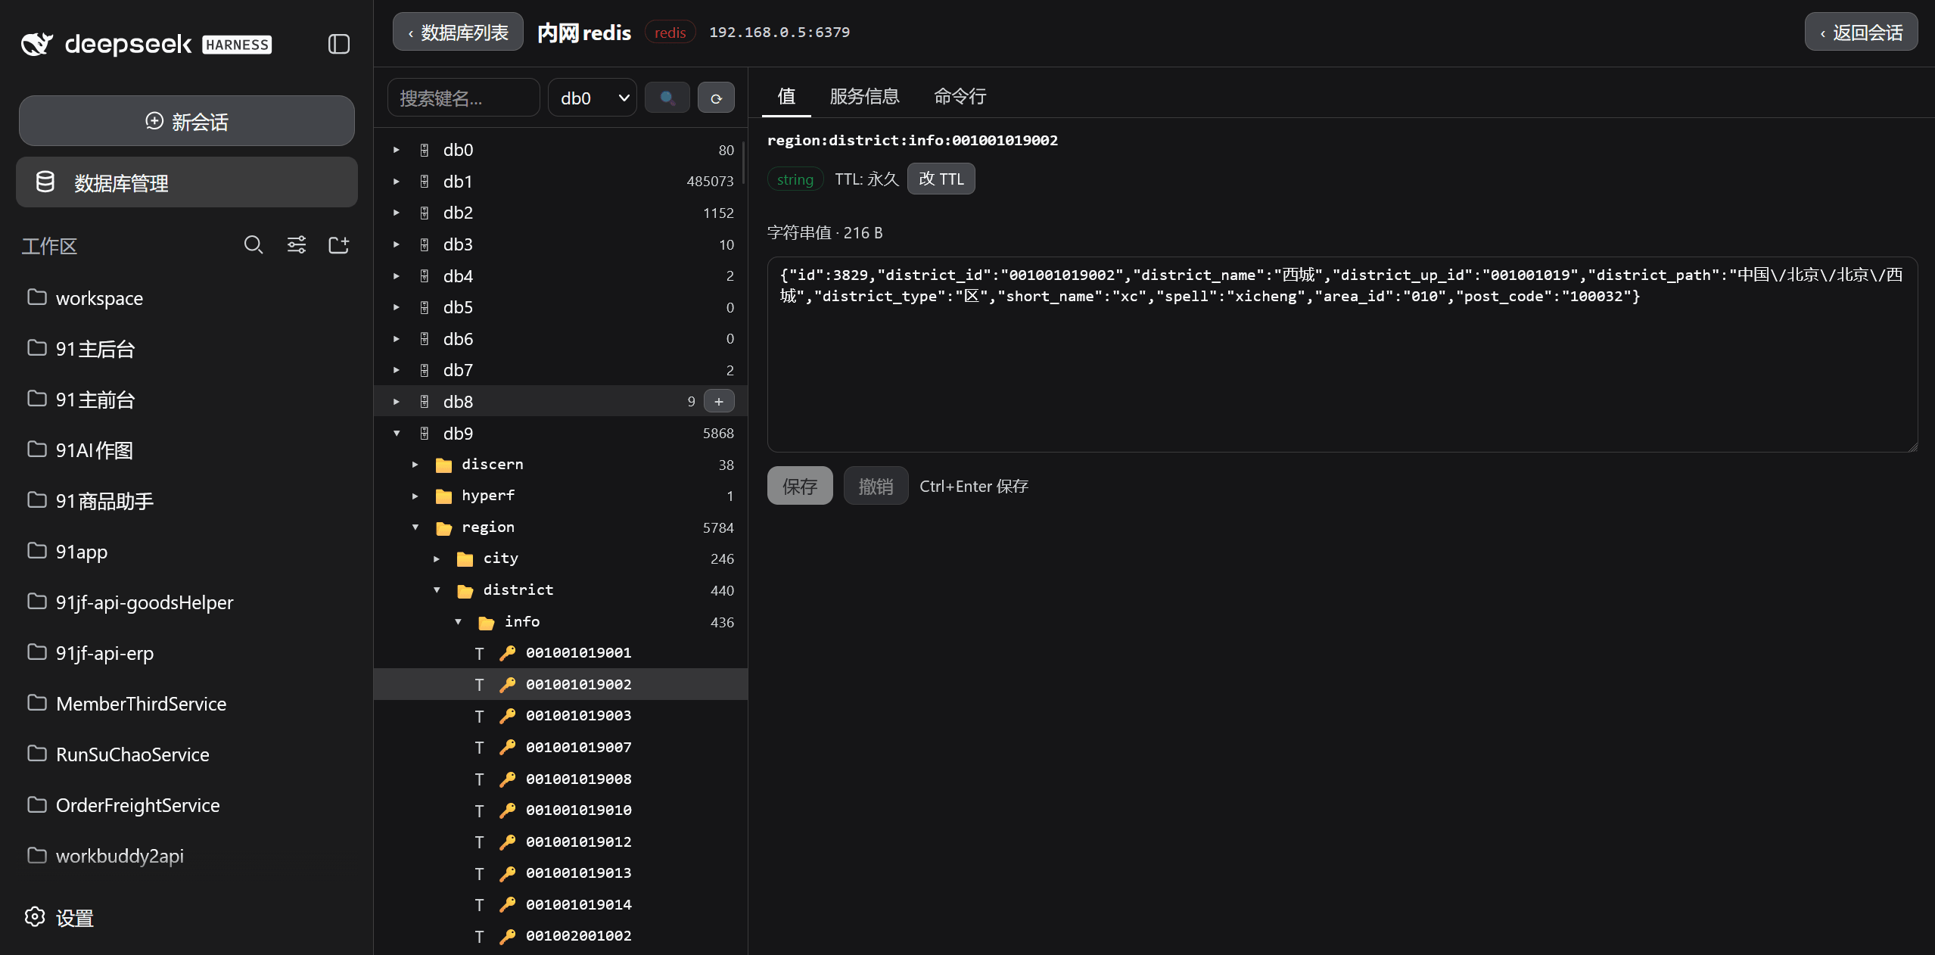Toggle the sidebar collapse icon
The image size is (1935, 955).
(x=338, y=44)
